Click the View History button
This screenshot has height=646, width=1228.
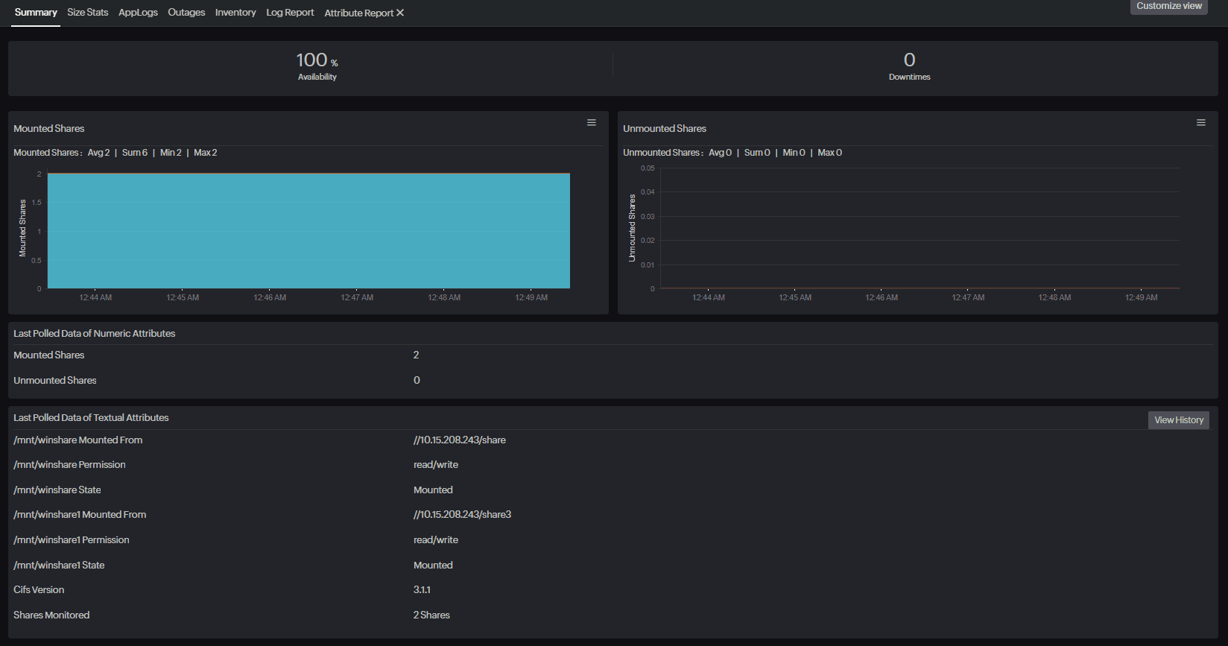[1179, 420]
